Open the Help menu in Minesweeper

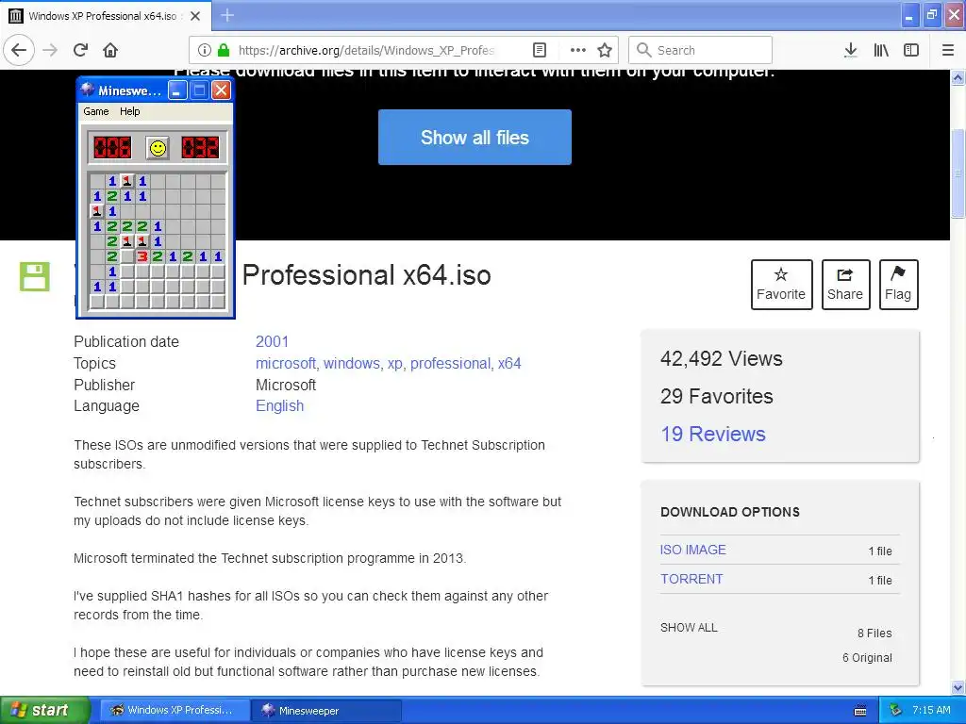tap(129, 111)
